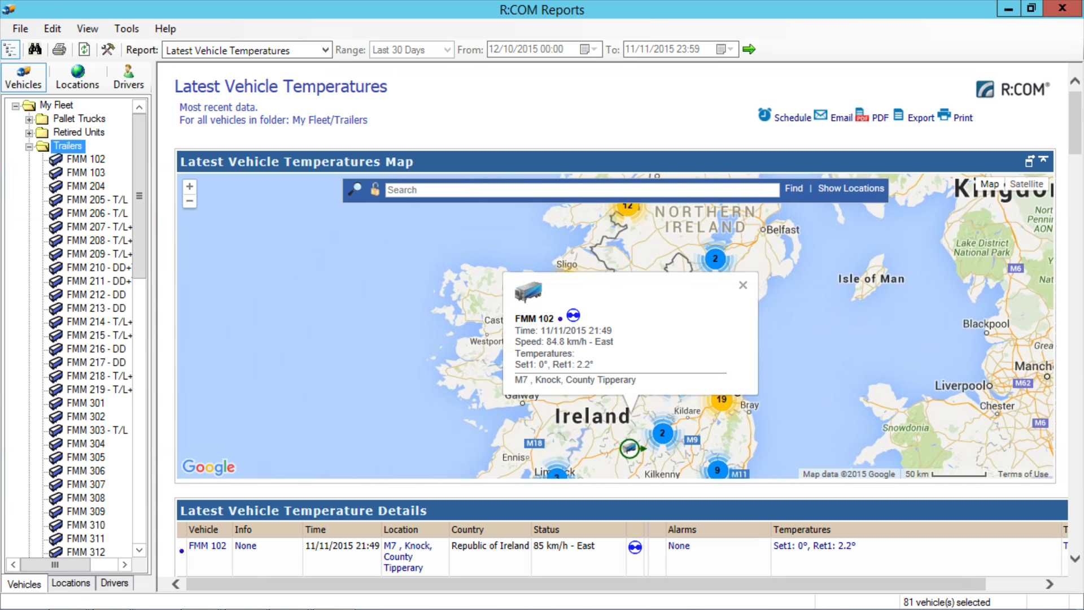
Task: Open the File menu
Action: (x=20, y=29)
